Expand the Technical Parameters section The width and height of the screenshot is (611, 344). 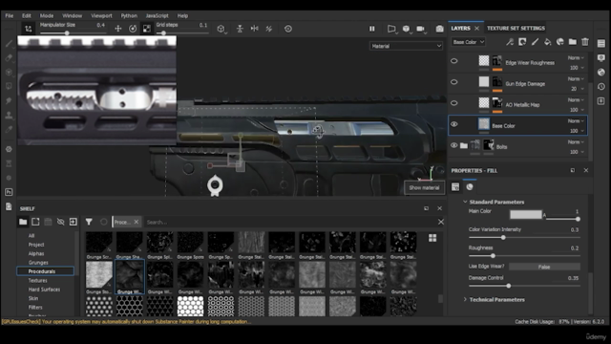click(x=465, y=299)
